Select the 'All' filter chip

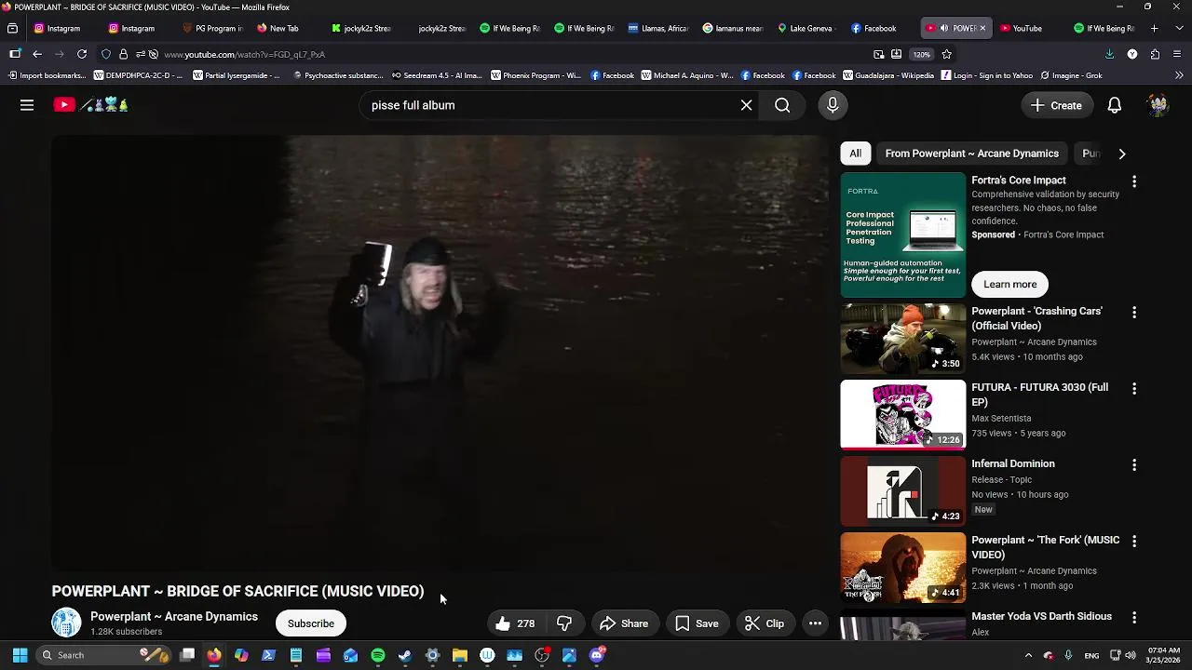(855, 154)
